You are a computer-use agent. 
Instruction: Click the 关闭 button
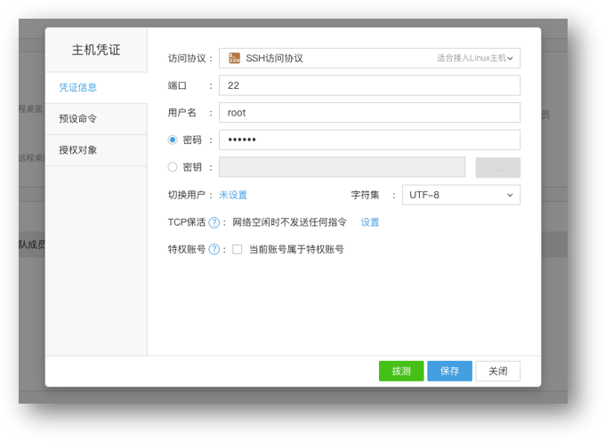497,371
